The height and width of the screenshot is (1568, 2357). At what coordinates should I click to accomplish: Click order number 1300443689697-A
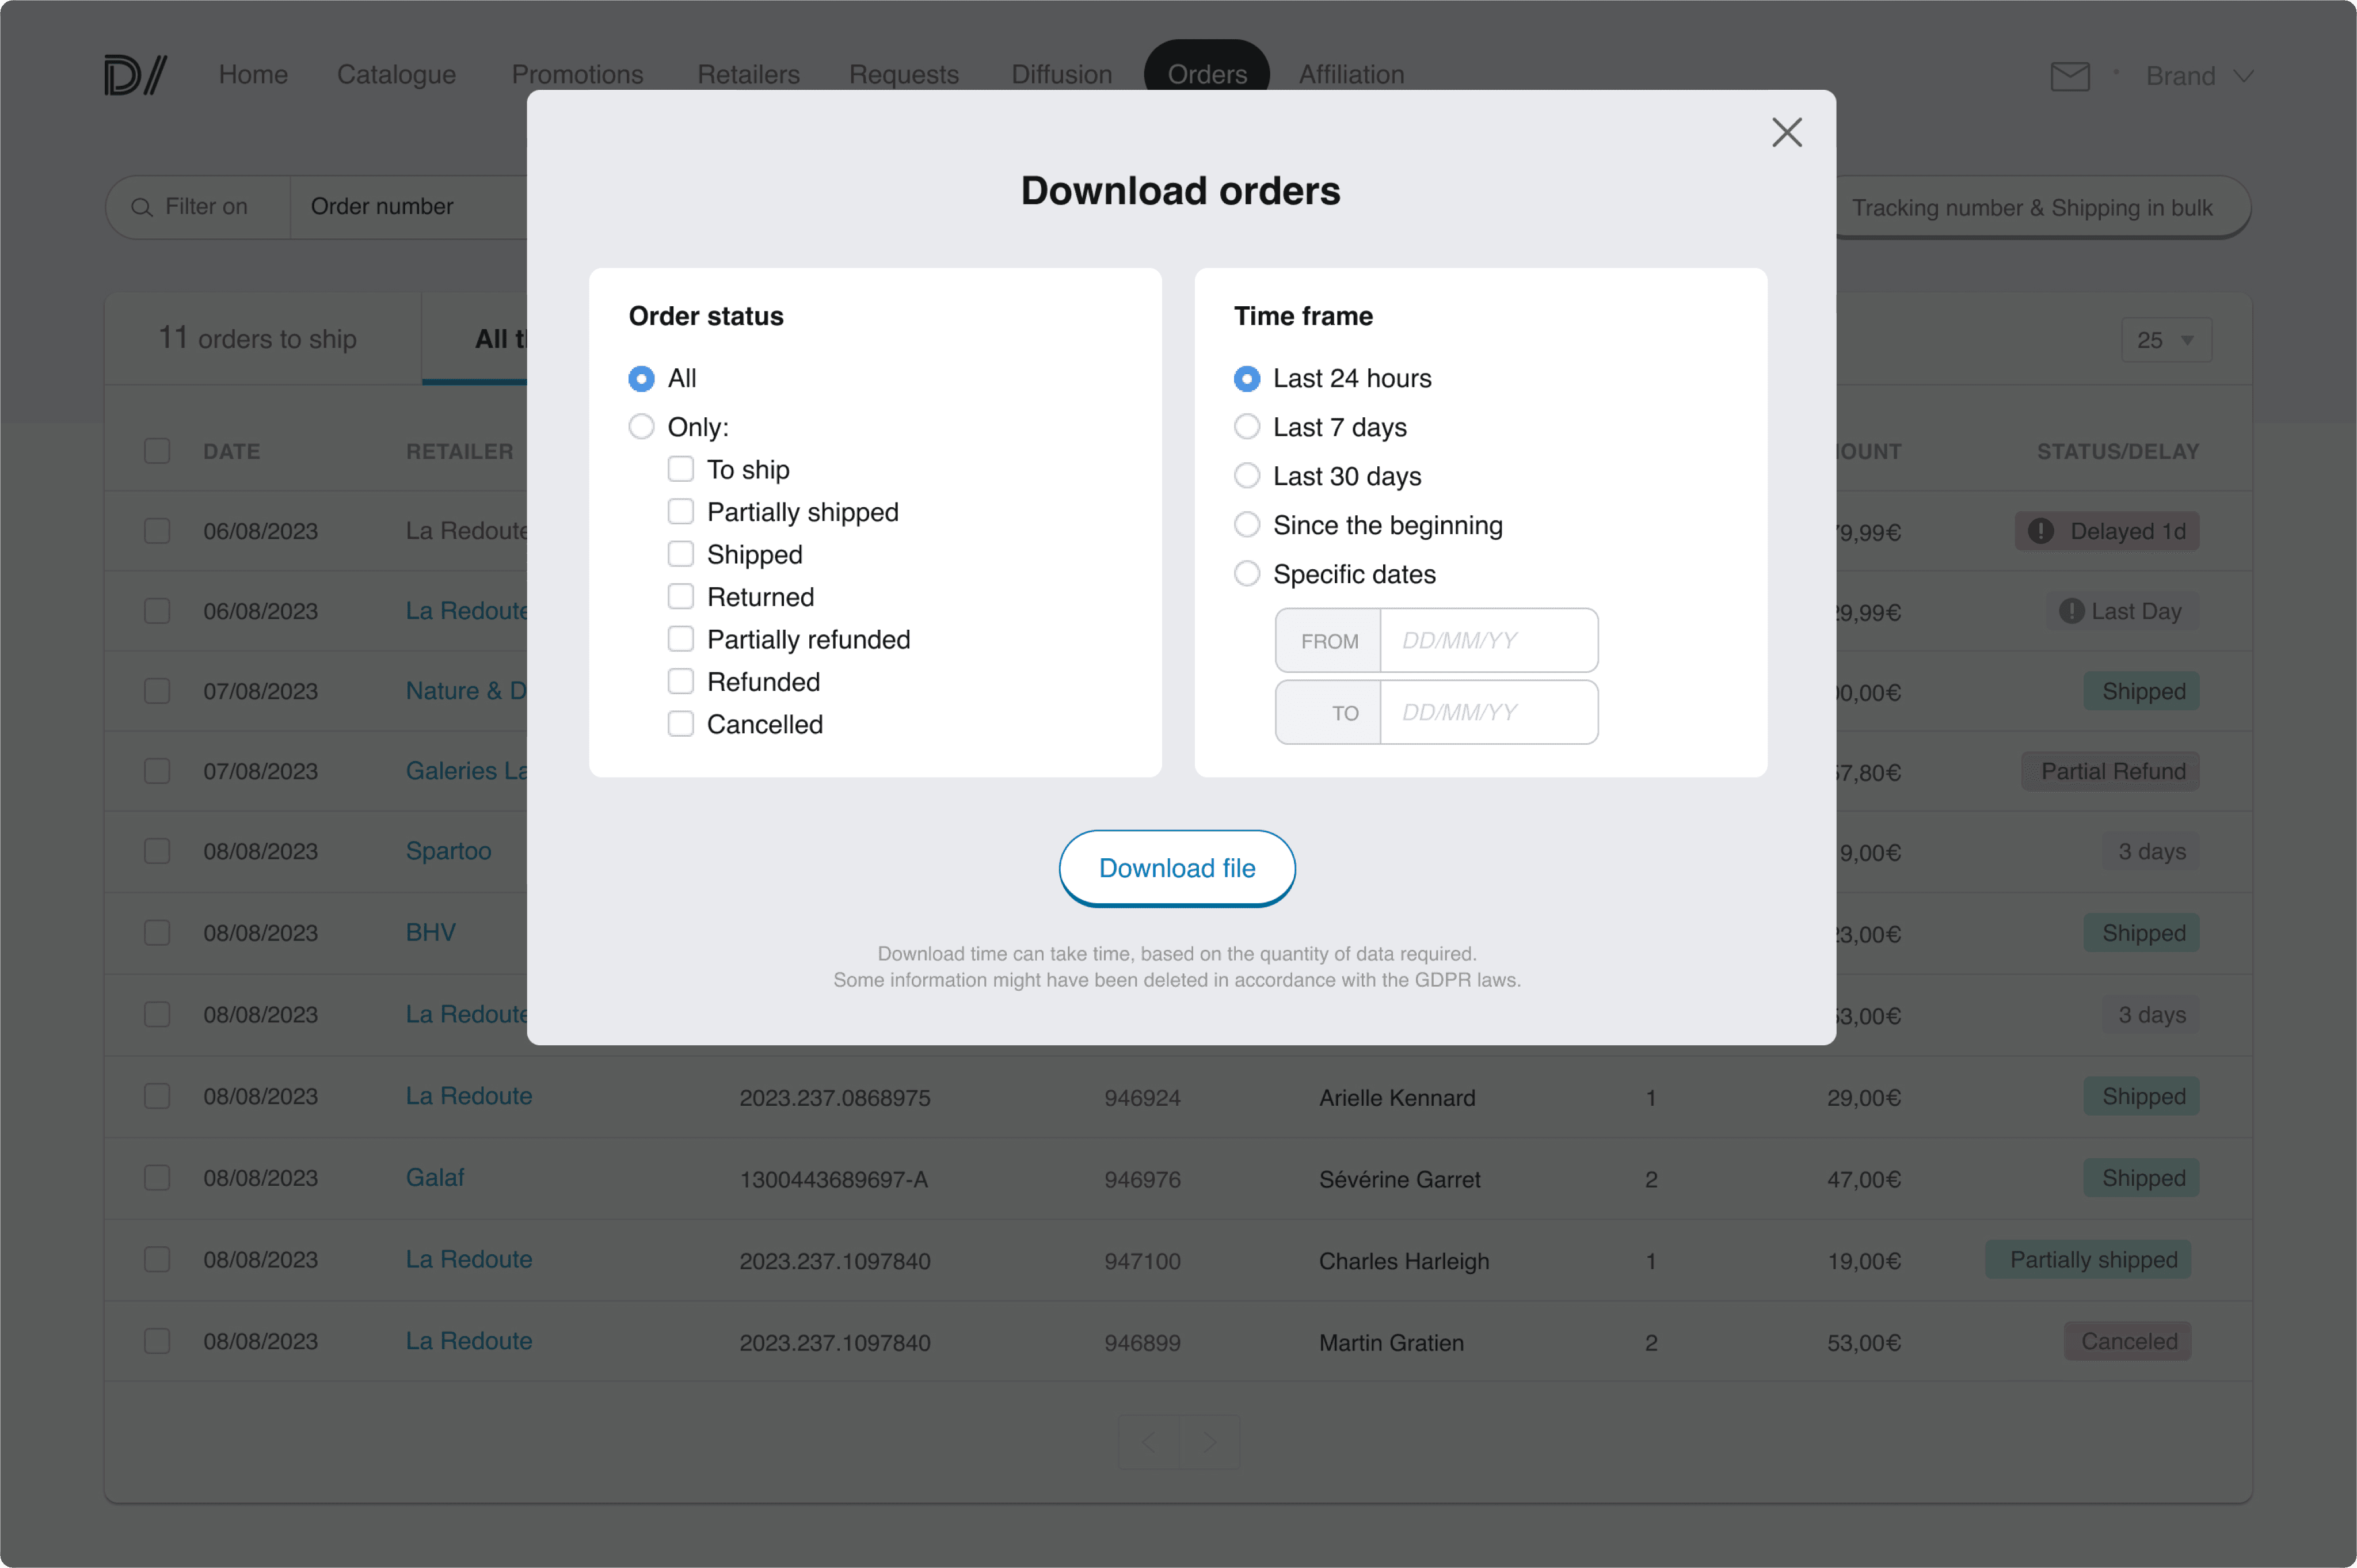[834, 1180]
